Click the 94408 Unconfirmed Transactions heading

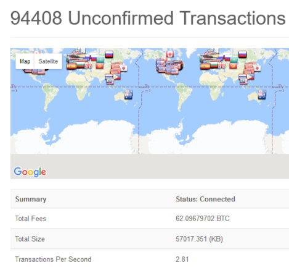(x=148, y=18)
